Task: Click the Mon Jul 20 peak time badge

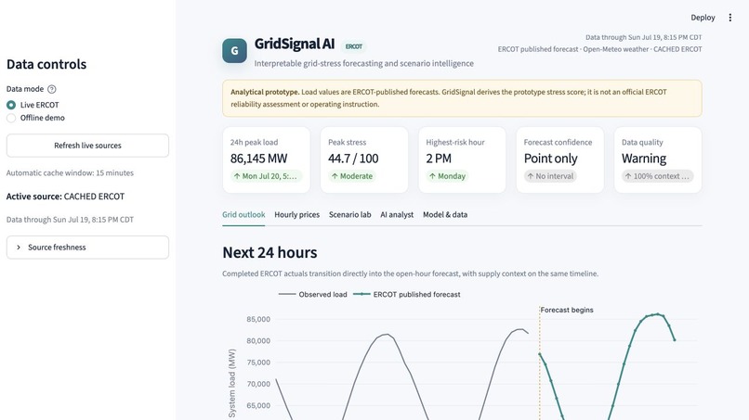Action: [266, 176]
